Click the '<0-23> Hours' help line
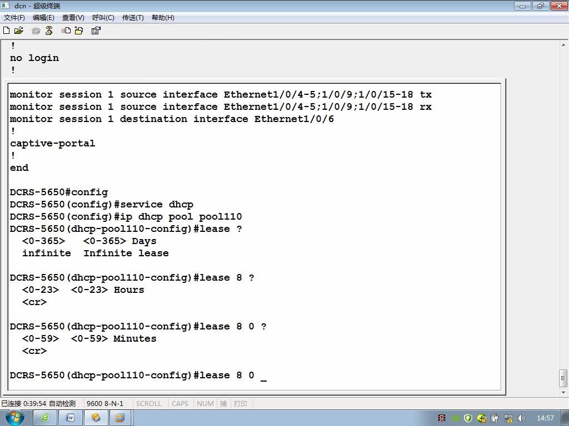The width and height of the screenshot is (569, 426). [83, 290]
